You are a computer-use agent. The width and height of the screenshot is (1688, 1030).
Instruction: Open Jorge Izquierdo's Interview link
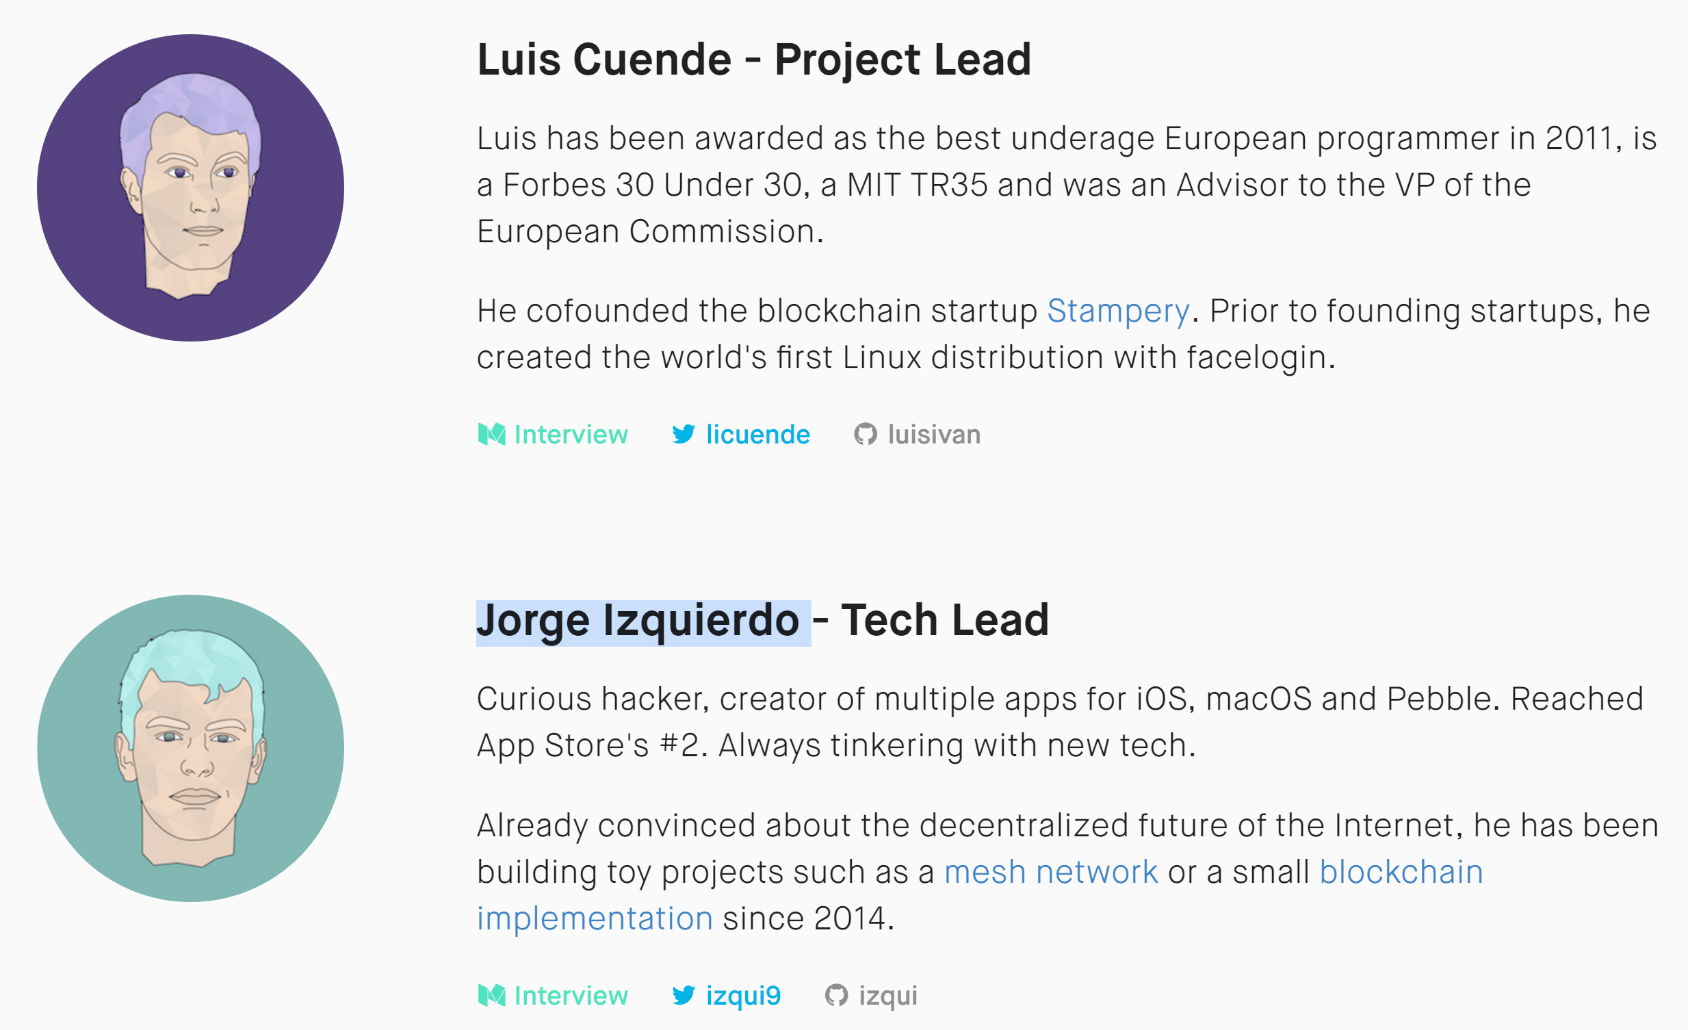pyautogui.click(x=571, y=995)
